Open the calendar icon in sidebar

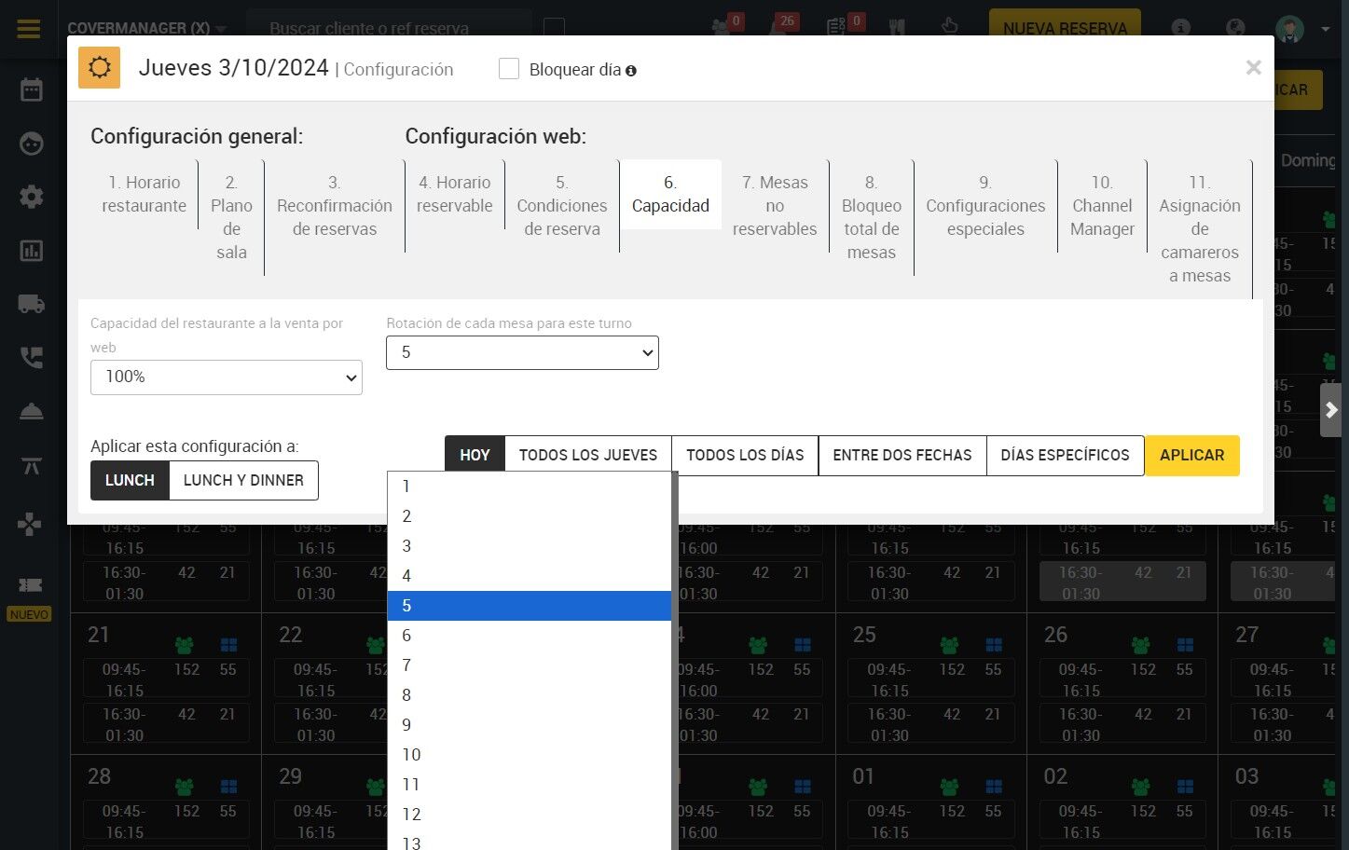32,89
